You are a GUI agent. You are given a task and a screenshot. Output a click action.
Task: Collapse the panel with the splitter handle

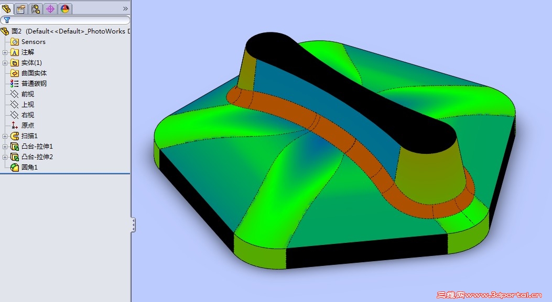tap(133, 225)
